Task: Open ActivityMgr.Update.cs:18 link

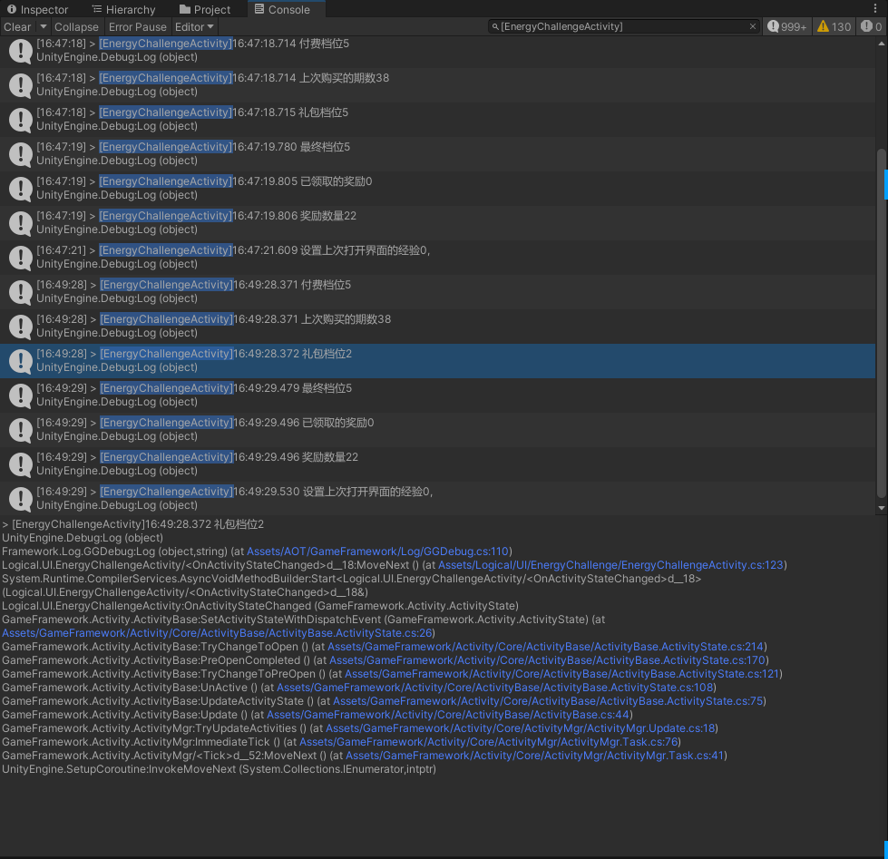Action: point(521,727)
